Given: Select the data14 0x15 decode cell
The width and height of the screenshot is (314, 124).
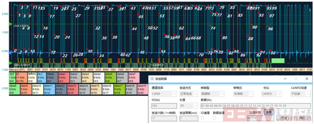Looking at the screenshot, I should coord(84,89).
